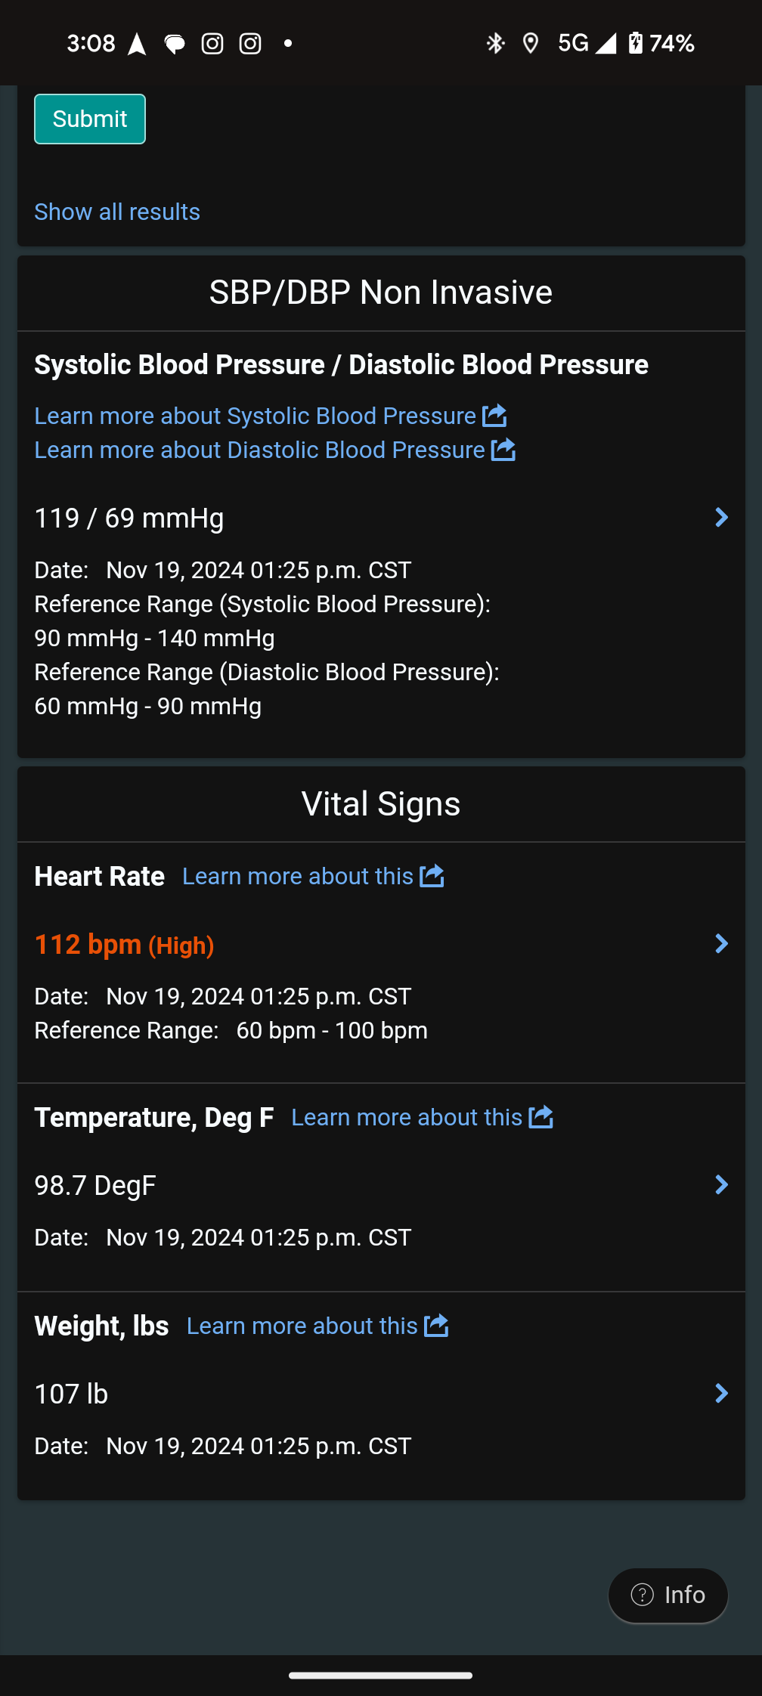Tap the question mark Info icon
The image size is (762, 1696).
[643, 1595]
